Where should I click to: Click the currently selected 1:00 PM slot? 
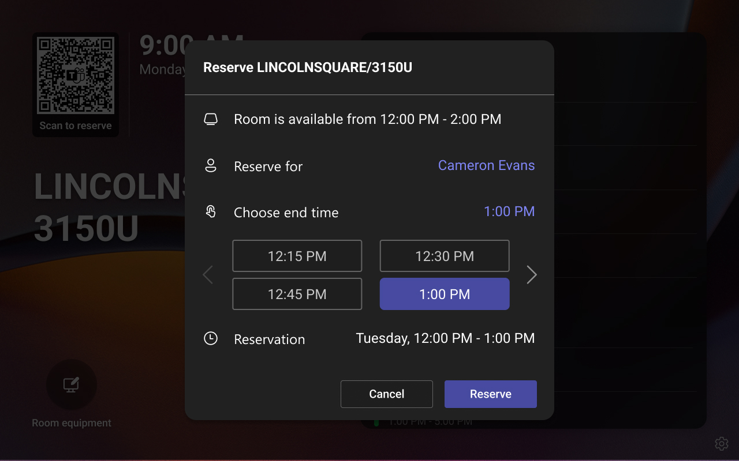(x=444, y=294)
